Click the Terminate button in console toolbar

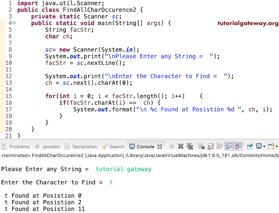coord(172,146)
